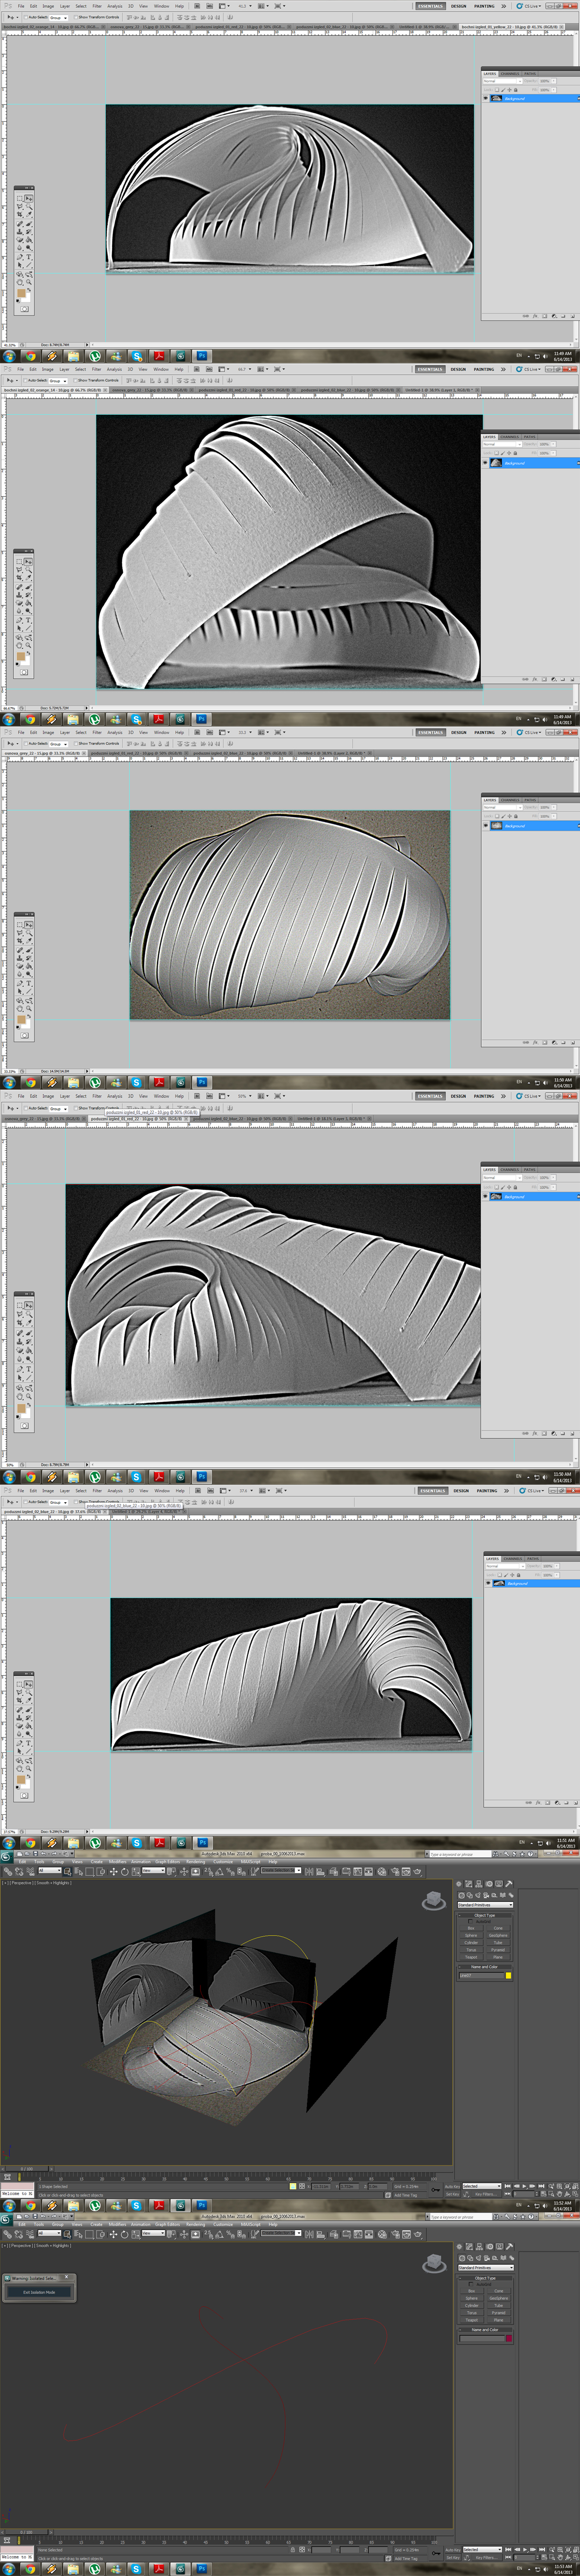The width and height of the screenshot is (580, 2576).
Task: Open Auto-Select Group dropdown in topmost Photoshop window
Action: 58,17
